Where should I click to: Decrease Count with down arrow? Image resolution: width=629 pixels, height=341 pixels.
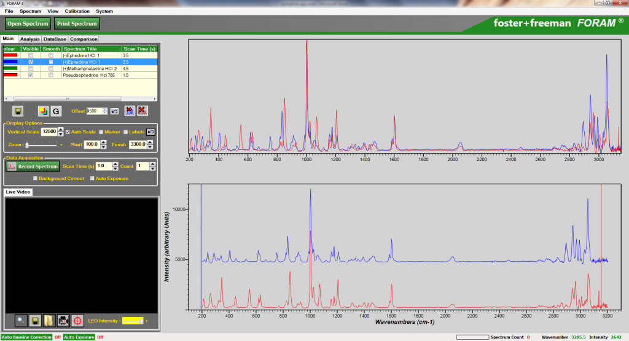[152, 168]
